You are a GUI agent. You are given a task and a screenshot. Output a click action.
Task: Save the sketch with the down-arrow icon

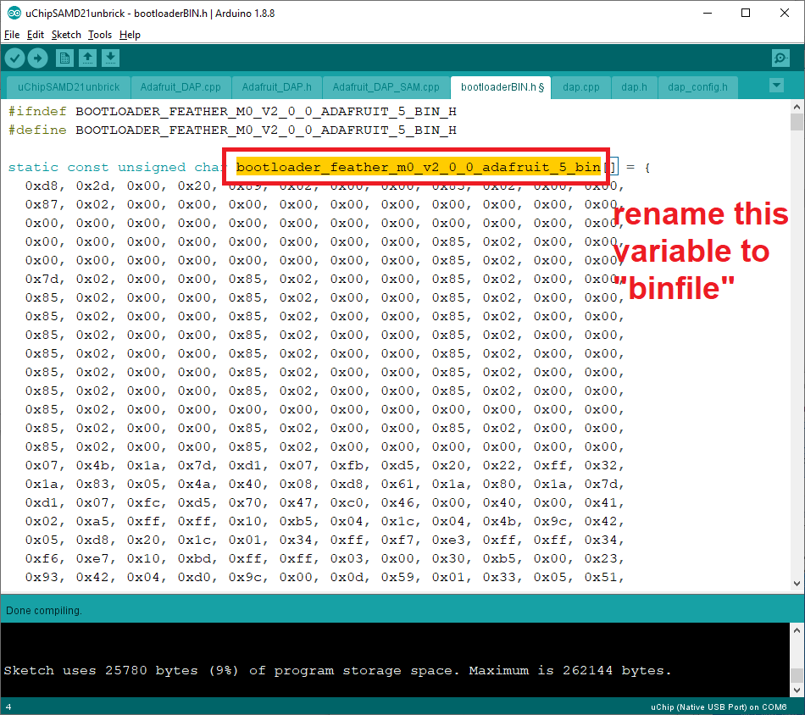tap(110, 58)
